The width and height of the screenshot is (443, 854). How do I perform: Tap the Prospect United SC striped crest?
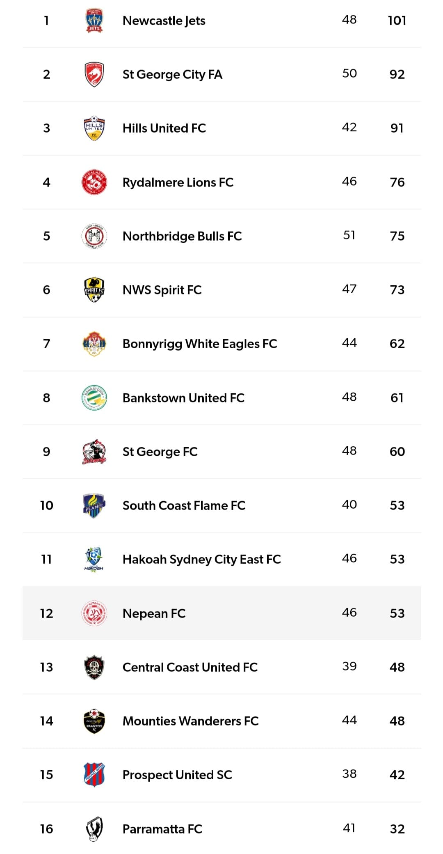tap(94, 775)
